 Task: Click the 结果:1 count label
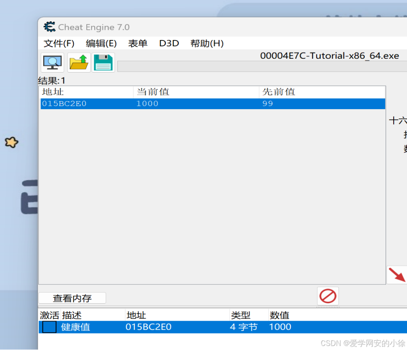52,81
